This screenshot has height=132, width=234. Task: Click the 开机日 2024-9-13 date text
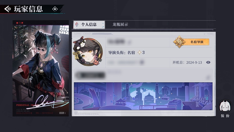(187, 62)
